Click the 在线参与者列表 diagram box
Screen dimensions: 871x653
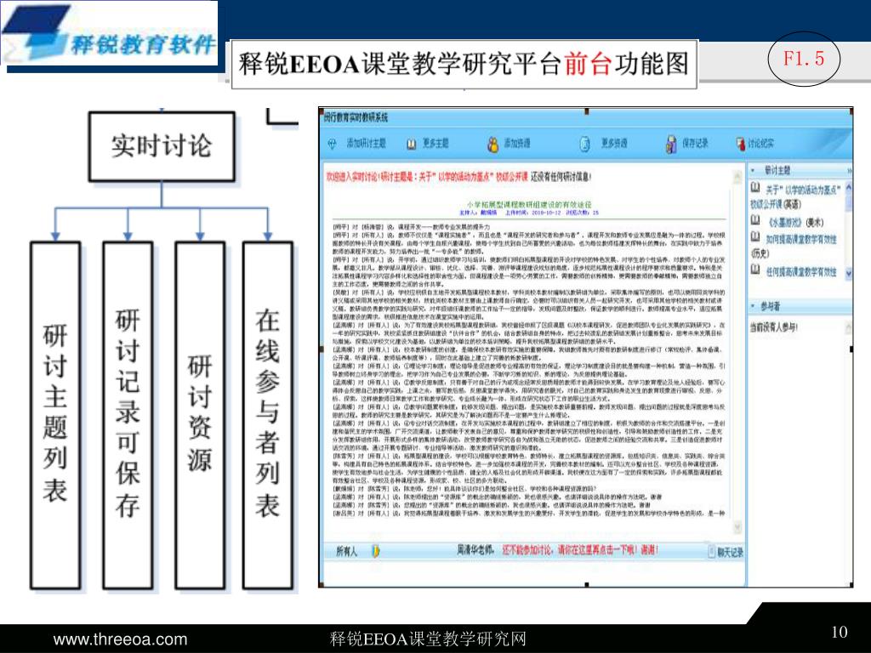click(268, 415)
